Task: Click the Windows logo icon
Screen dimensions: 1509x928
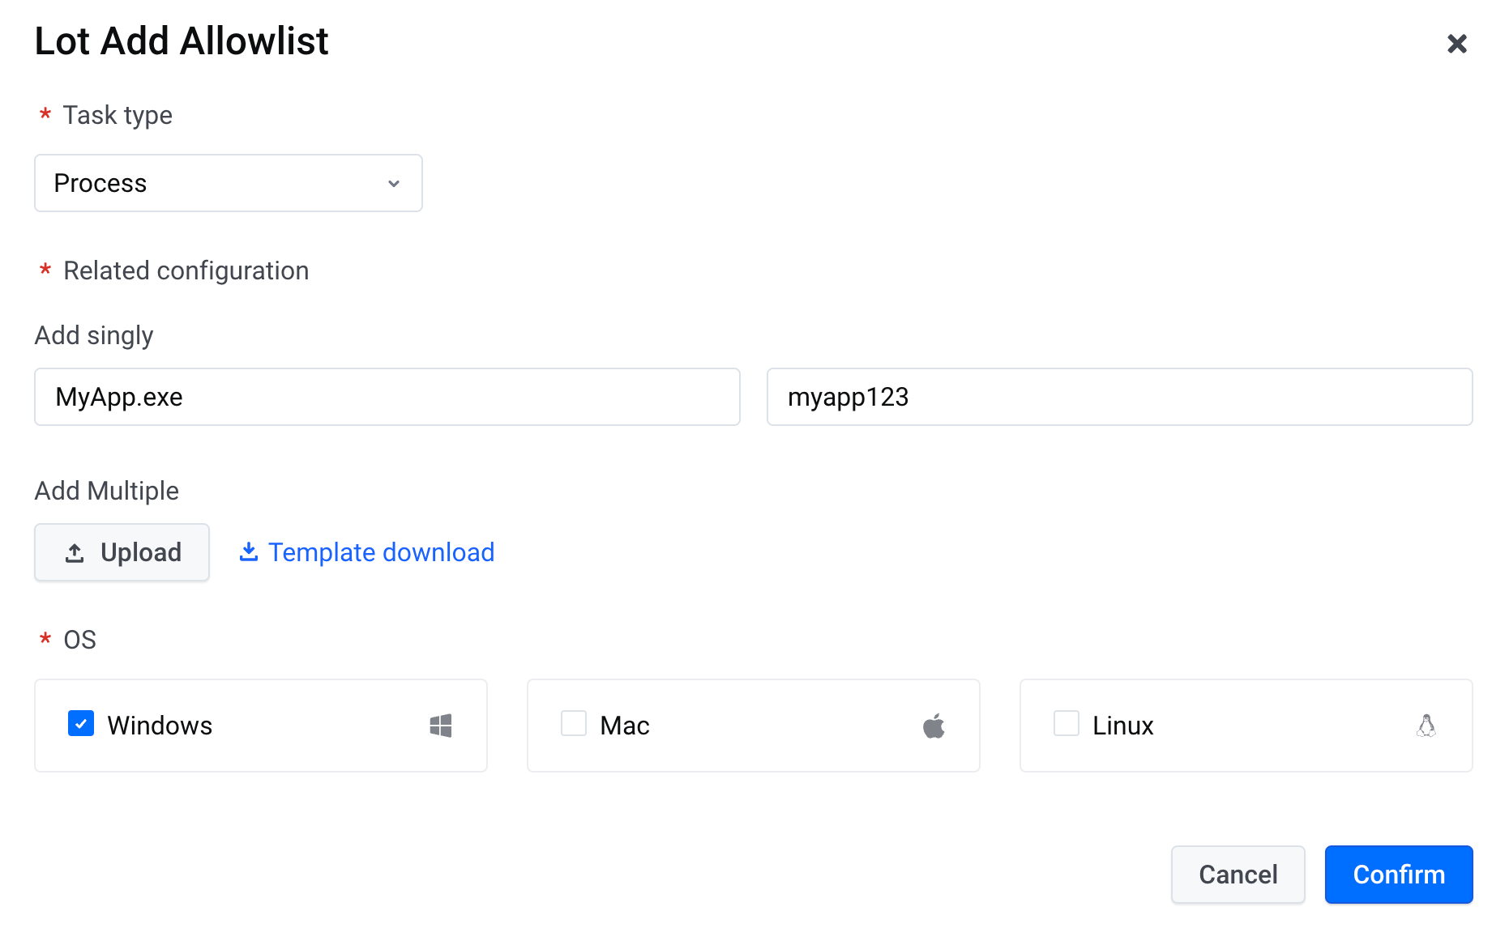Action: (x=441, y=726)
